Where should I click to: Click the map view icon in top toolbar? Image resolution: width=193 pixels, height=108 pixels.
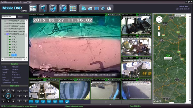coord(73,8)
